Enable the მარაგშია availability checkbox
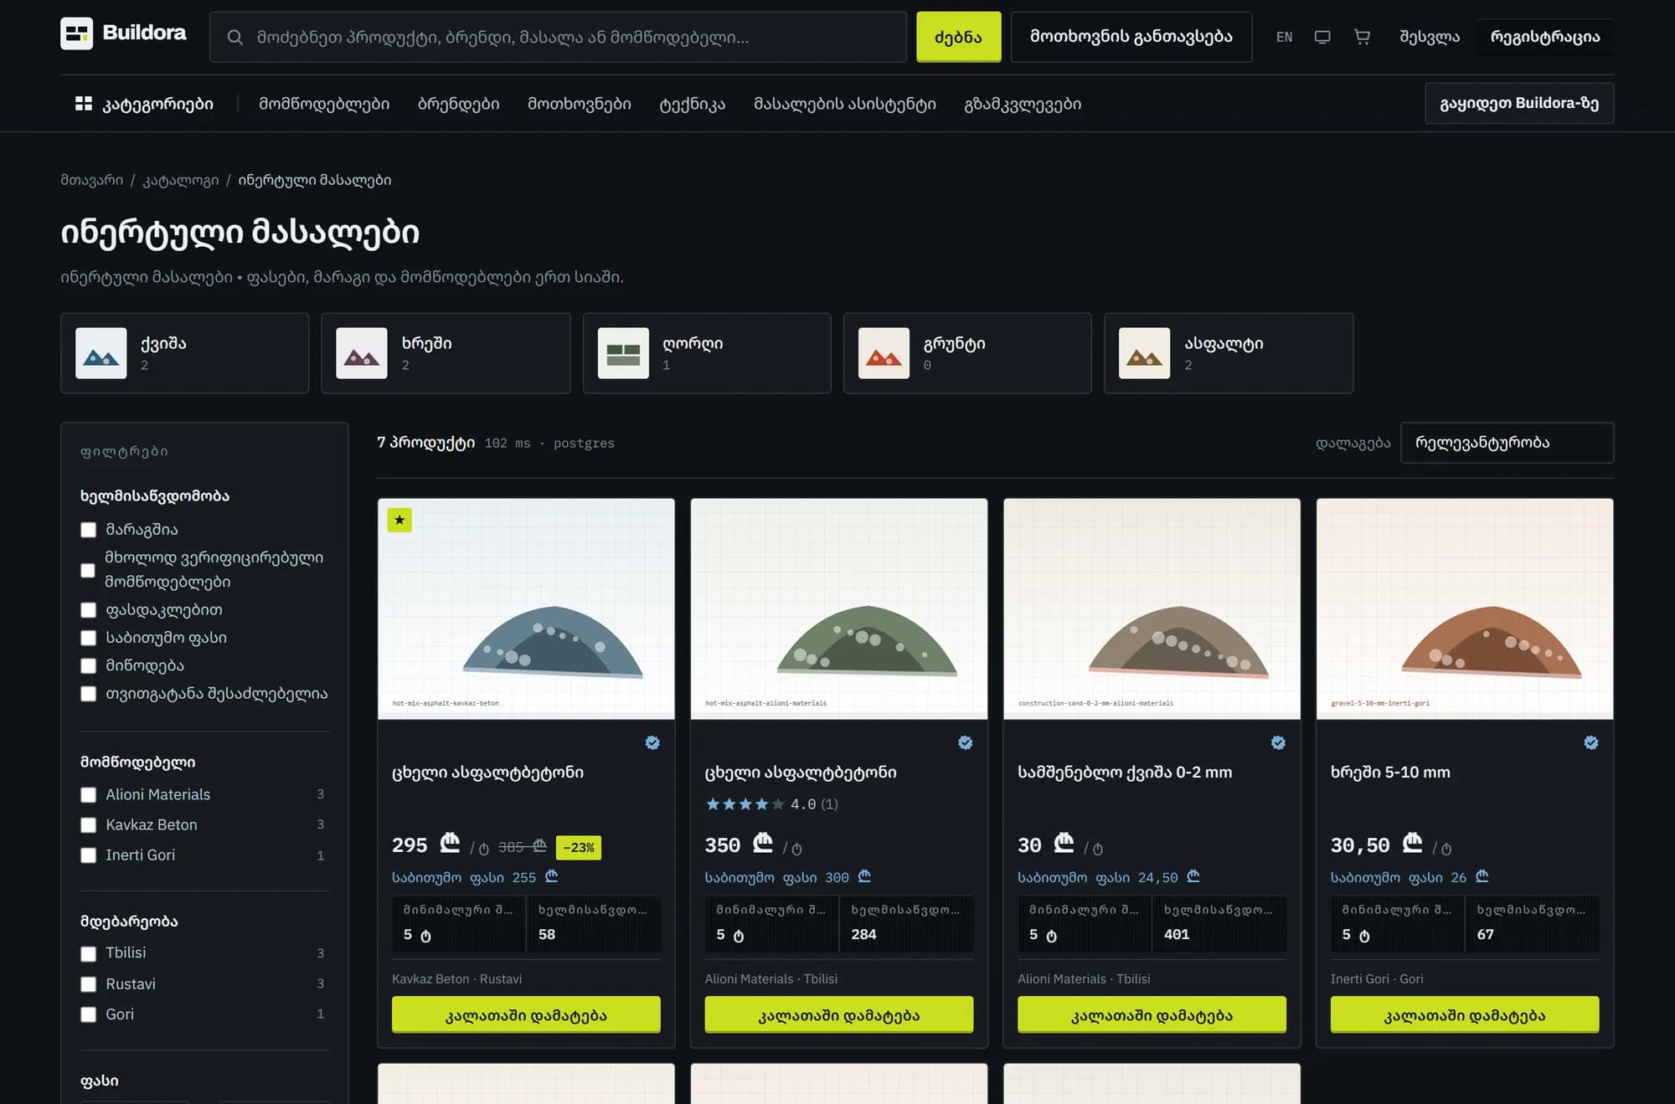The image size is (1675, 1104). click(x=88, y=530)
